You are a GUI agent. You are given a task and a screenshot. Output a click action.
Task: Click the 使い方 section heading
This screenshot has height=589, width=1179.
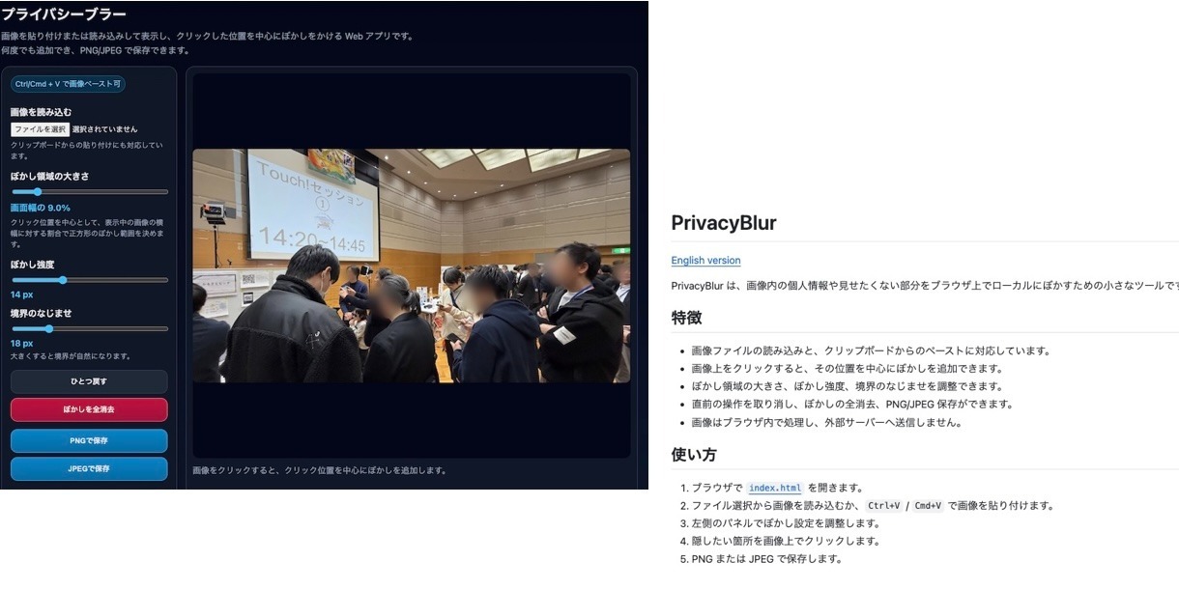[694, 455]
